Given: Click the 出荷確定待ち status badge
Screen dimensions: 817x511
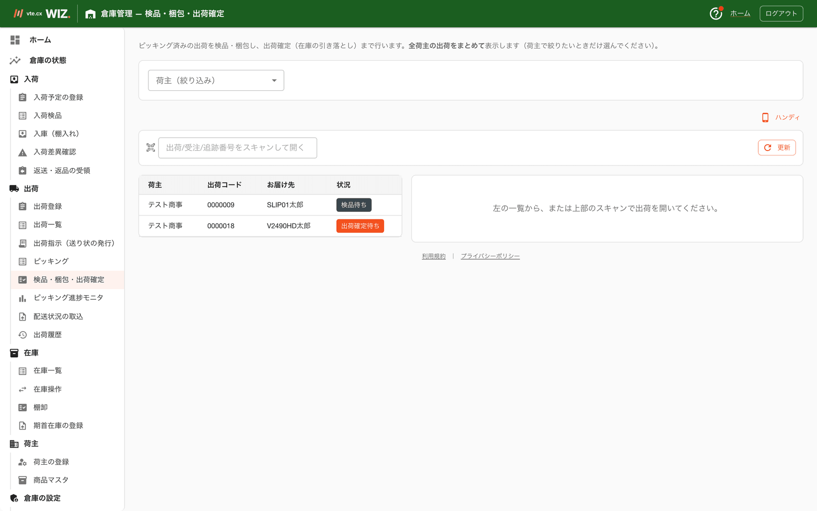Looking at the screenshot, I should [x=360, y=226].
